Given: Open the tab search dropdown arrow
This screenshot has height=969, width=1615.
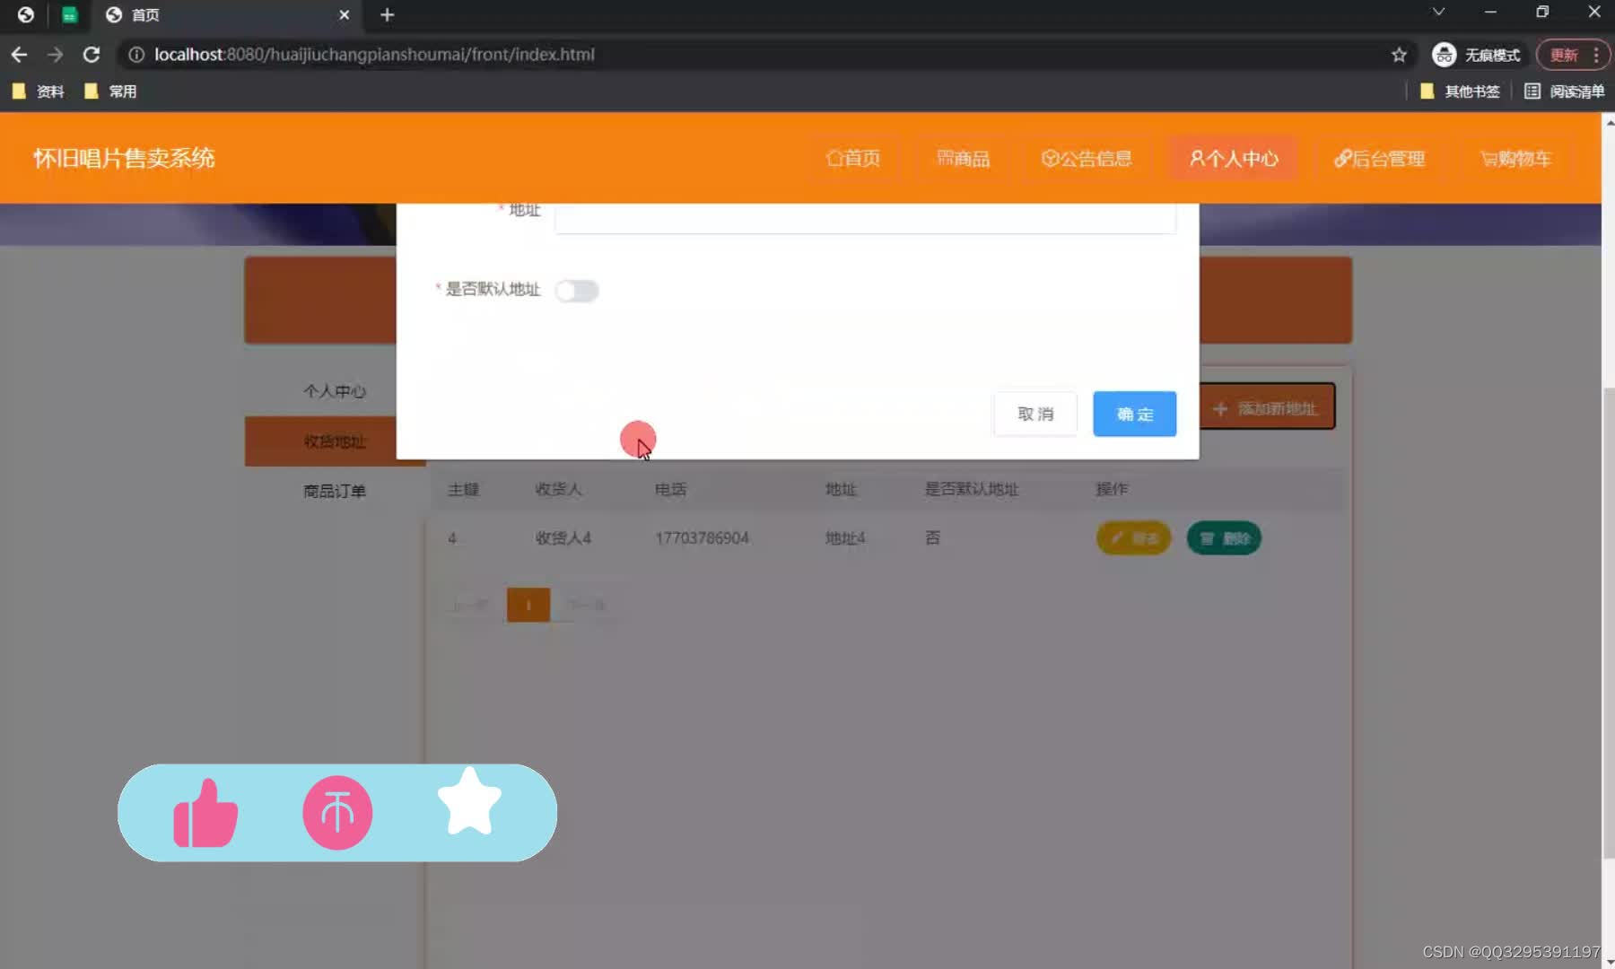Looking at the screenshot, I should coord(1438,12).
